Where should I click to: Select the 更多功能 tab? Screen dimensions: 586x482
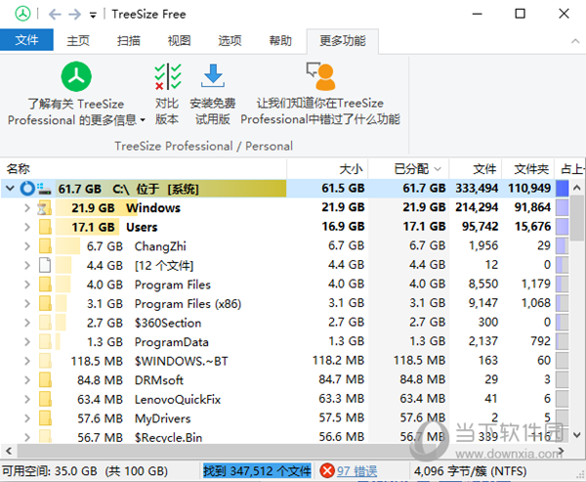(x=343, y=40)
